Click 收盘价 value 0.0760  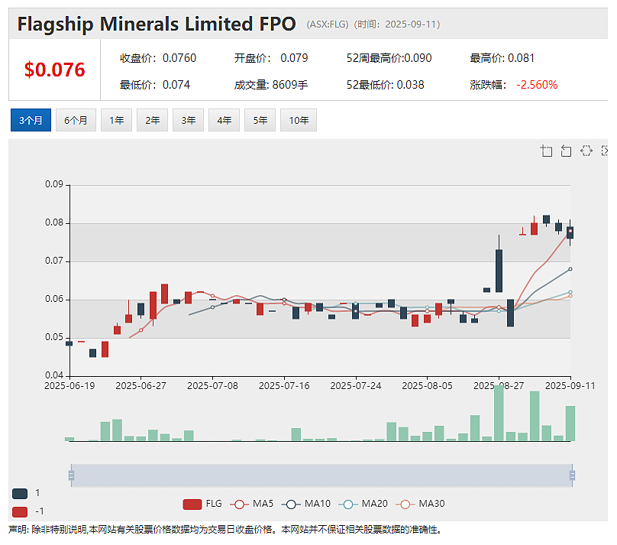pos(179,58)
